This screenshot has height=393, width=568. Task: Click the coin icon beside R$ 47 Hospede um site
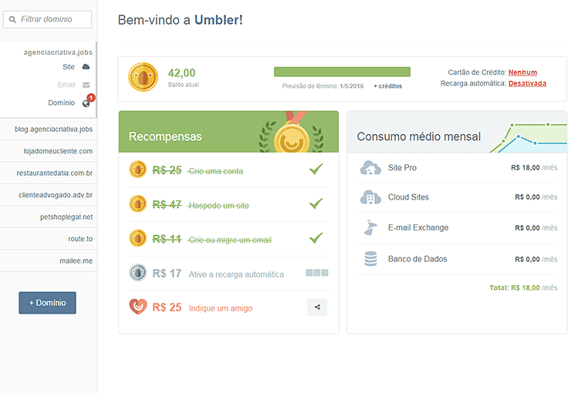pos(137,204)
